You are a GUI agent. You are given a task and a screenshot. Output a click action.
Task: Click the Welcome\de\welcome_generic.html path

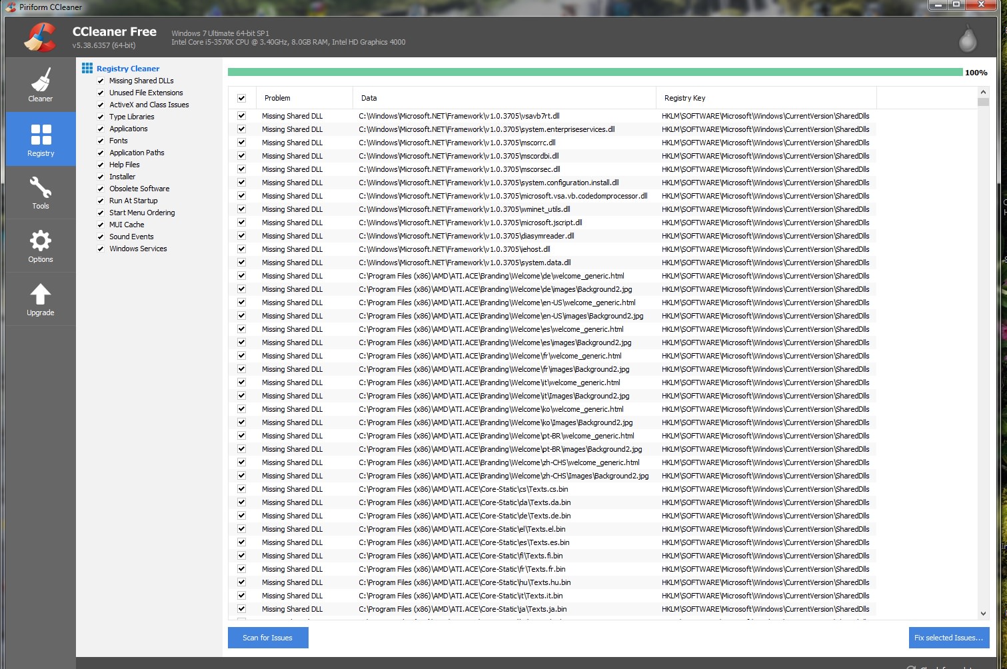491,276
